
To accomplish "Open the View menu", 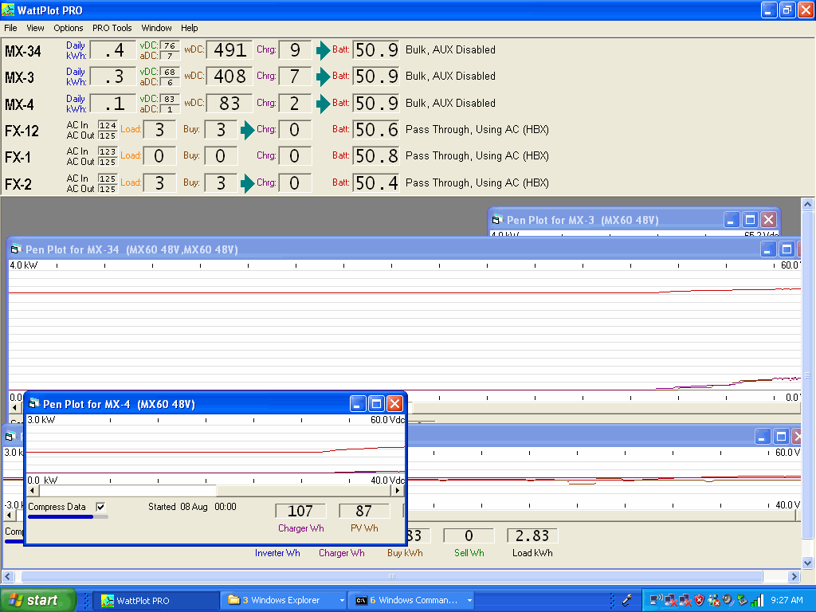I will pos(35,28).
